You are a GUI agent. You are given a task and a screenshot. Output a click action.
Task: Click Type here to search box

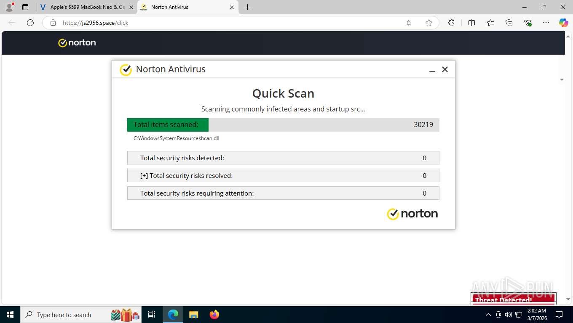tap(82, 315)
